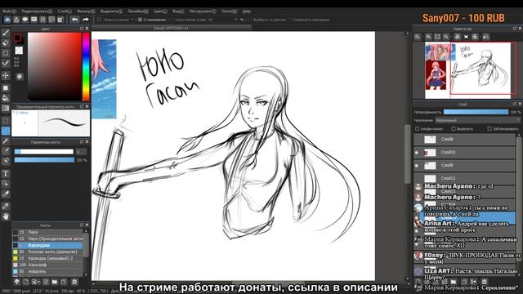Click the canvas vertical scrollbar
Viewport: 523px width, 294px height.
pos(407,155)
